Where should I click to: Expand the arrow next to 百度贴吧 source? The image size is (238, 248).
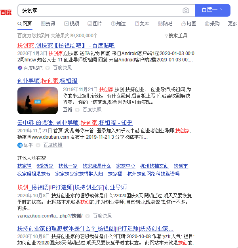tap(48, 68)
